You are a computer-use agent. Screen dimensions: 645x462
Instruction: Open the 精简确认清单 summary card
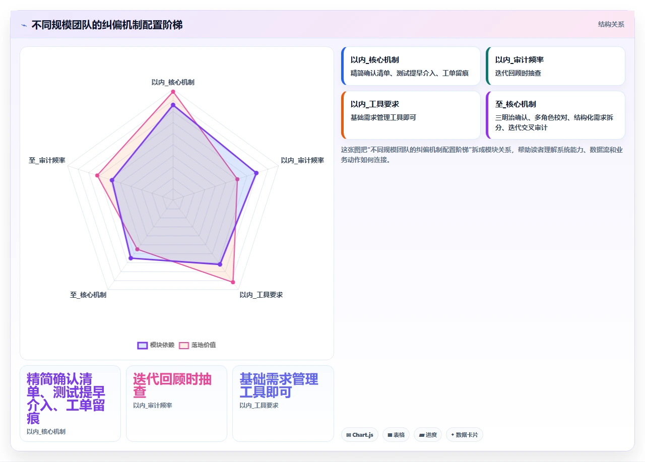[x=70, y=404]
